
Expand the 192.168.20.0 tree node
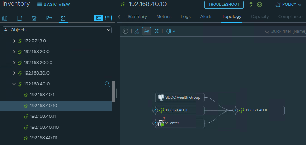[x=14, y=52]
